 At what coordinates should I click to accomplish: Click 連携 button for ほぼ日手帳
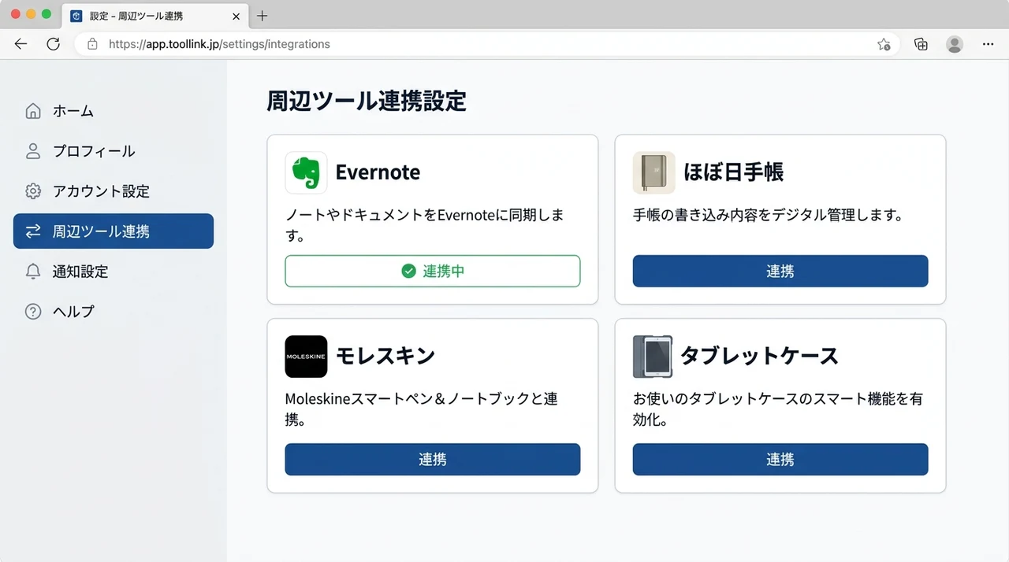pyautogui.click(x=780, y=271)
